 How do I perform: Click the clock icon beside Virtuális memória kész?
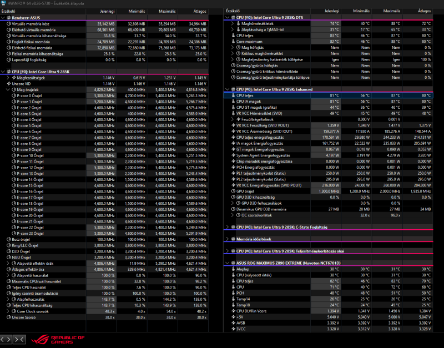tap(9, 24)
